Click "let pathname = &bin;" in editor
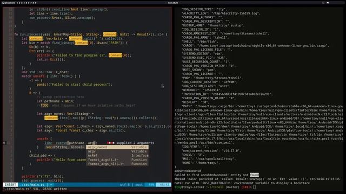The height and width of the screenshot is (194, 346). (x=56, y=101)
